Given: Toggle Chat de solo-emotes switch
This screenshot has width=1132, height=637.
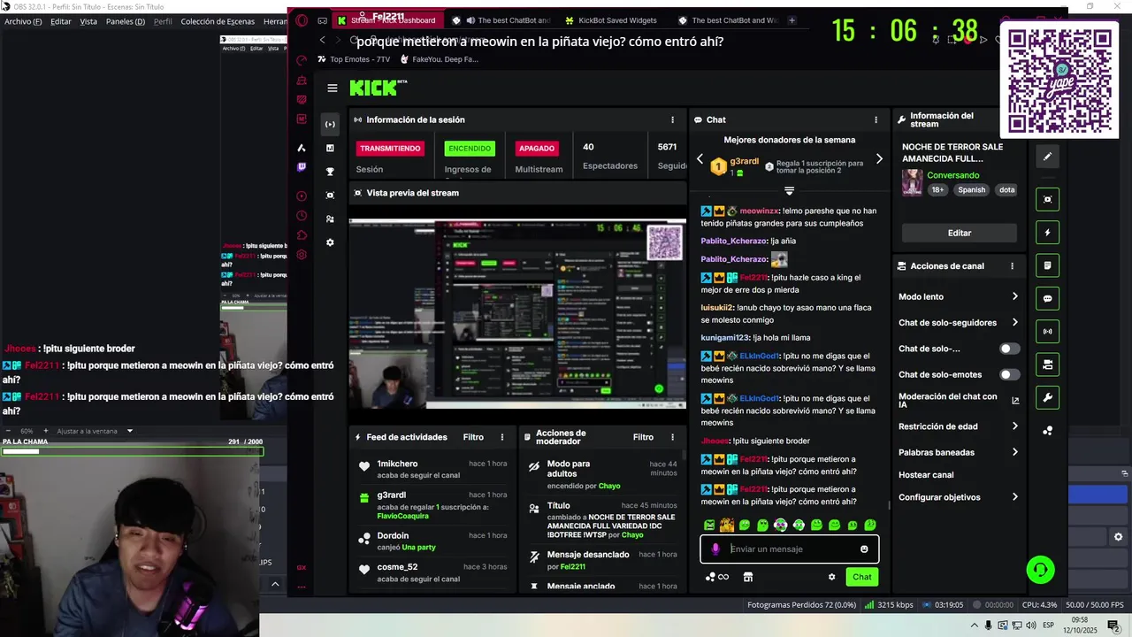Looking at the screenshot, I should (1008, 374).
